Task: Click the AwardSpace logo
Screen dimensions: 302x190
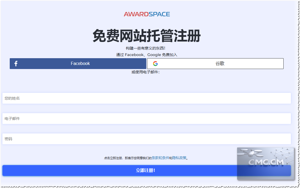Action: click(147, 14)
